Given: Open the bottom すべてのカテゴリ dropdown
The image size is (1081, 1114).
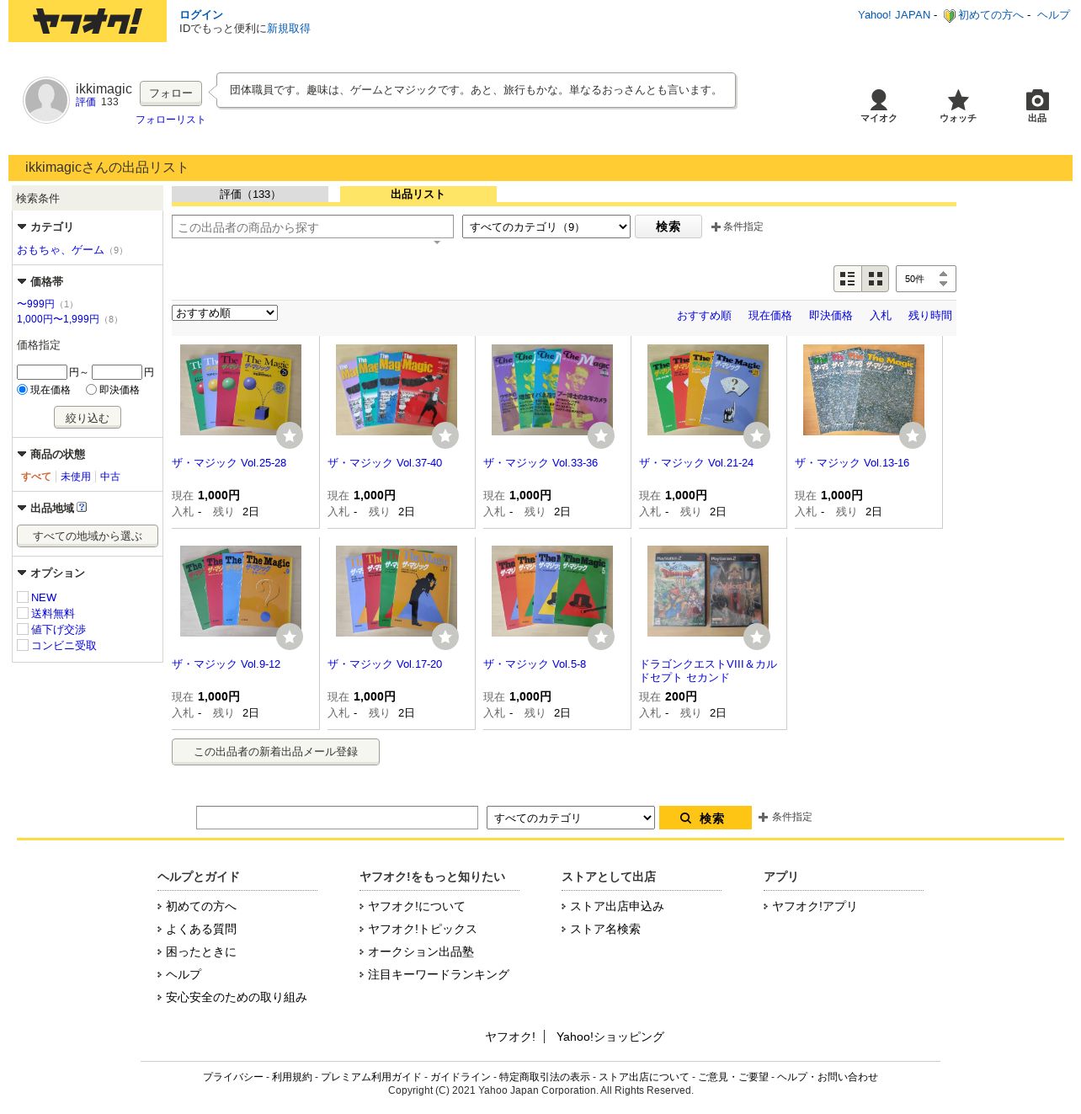Looking at the screenshot, I should pyautogui.click(x=571, y=818).
